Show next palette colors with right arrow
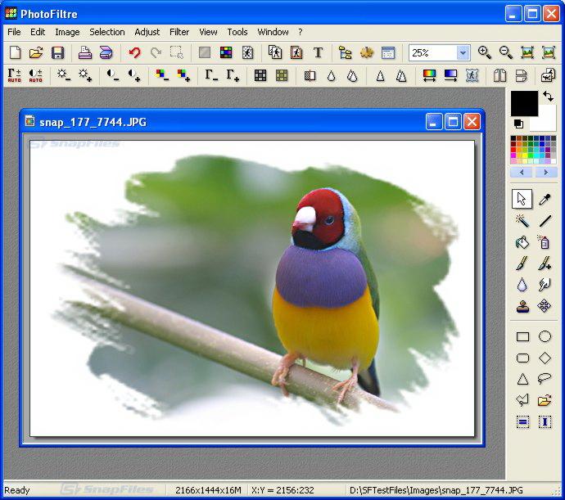 [545, 172]
